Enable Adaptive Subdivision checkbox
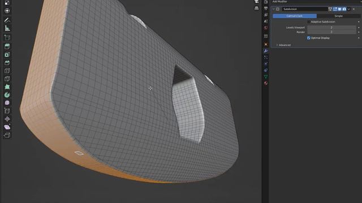Image resolution: width=362 pixels, height=203 pixels. (309, 22)
